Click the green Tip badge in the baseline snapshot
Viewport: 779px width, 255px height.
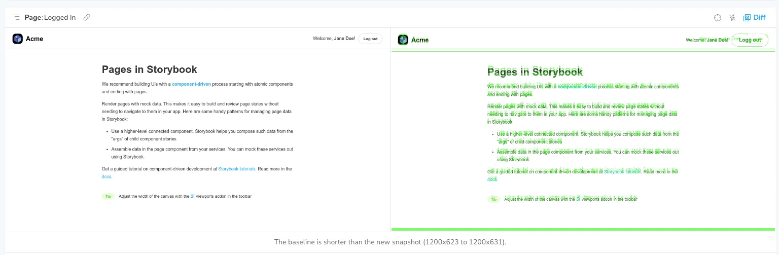click(x=108, y=196)
